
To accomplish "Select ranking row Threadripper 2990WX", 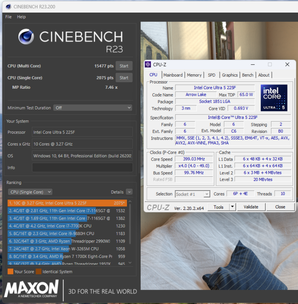I will point(67,241).
